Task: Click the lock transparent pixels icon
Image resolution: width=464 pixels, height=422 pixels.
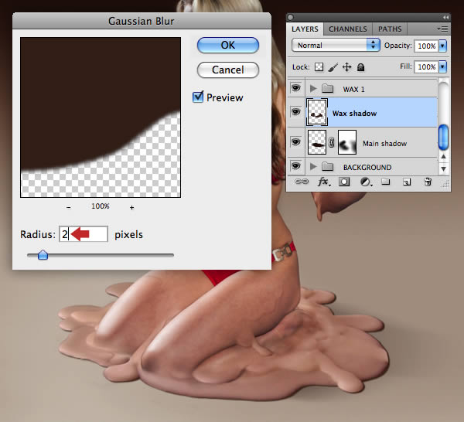Action: [x=319, y=67]
